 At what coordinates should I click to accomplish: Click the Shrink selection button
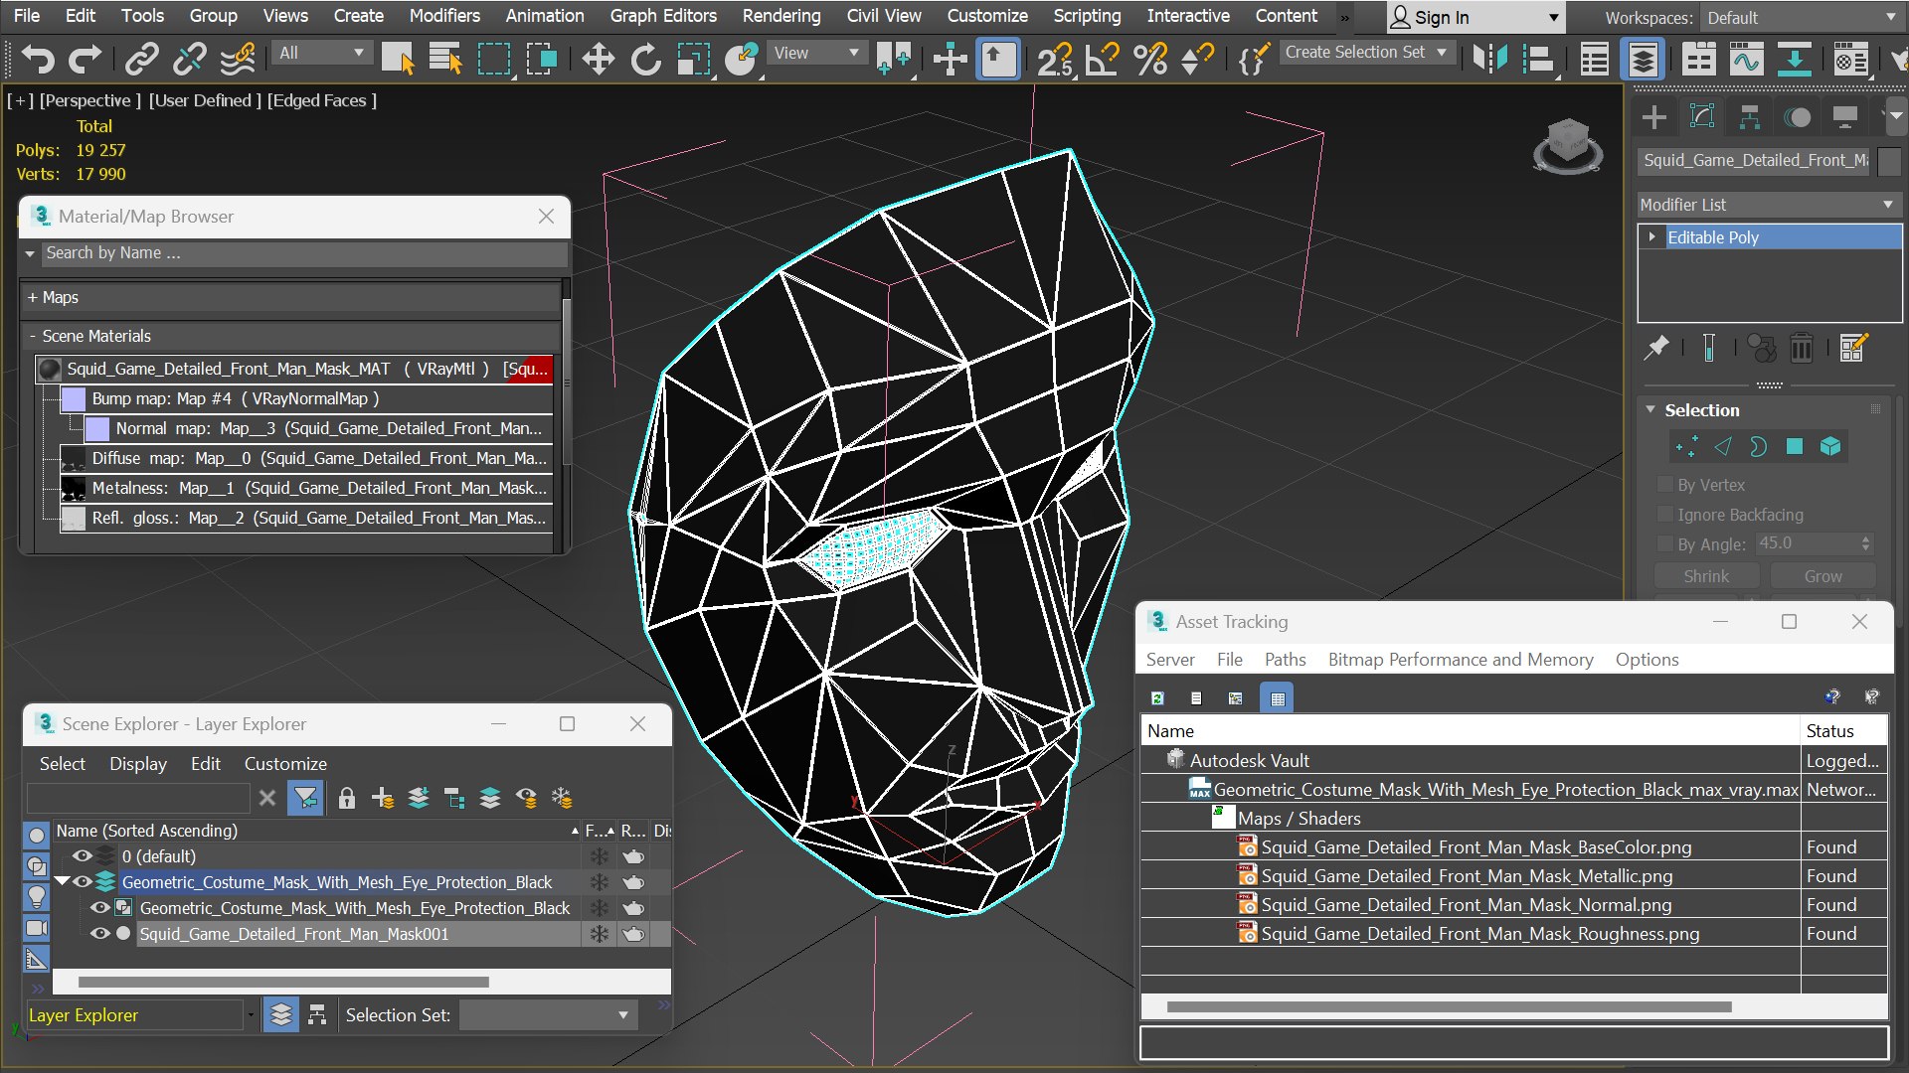pos(1706,576)
